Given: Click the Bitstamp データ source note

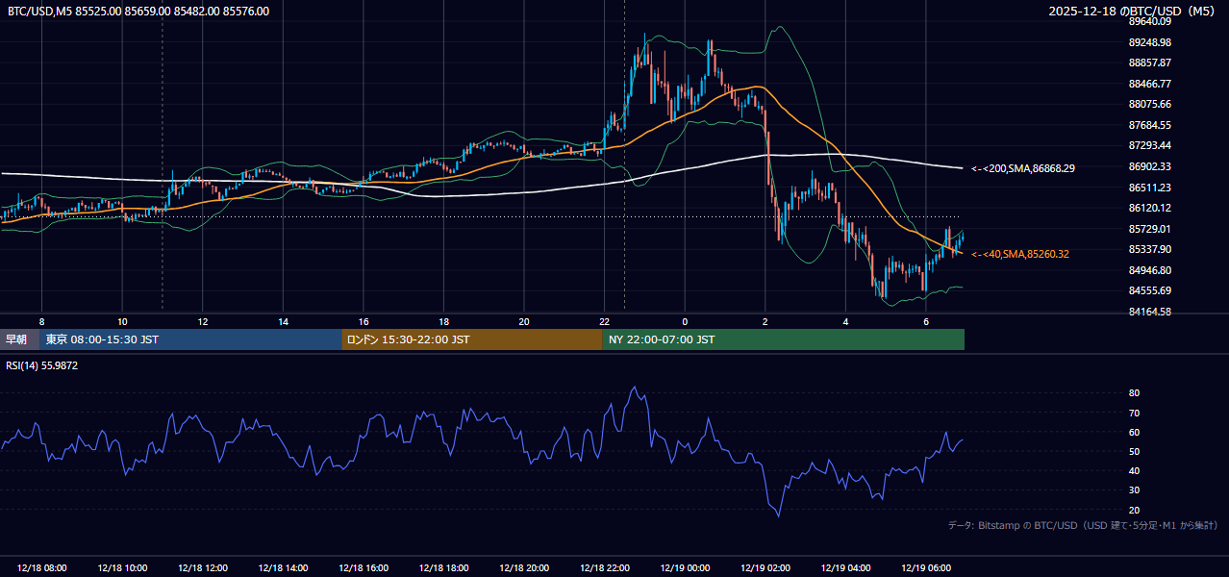Looking at the screenshot, I should [x=1083, y=525].
